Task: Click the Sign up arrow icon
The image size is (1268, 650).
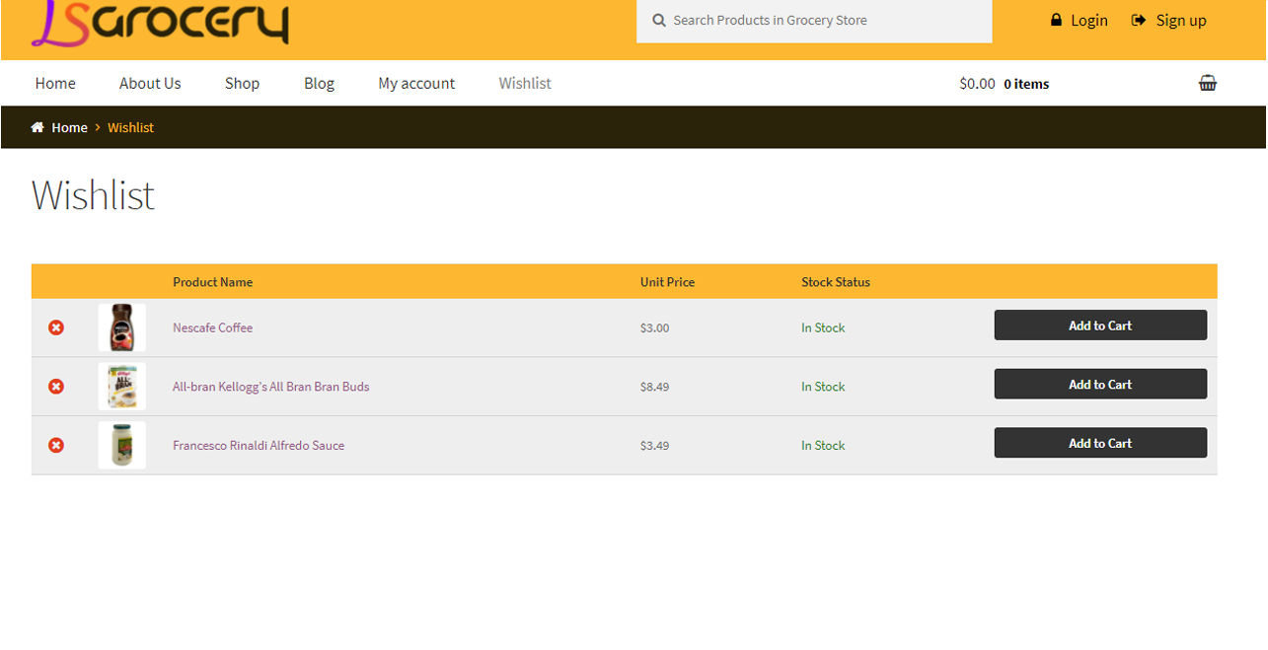Action: click(x=1139, y=20)
